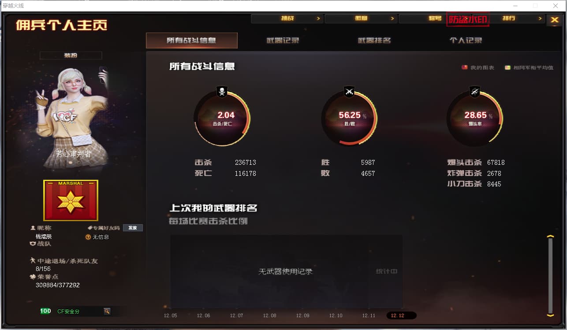The image size is (567, 330).
Task: Switch to the 武器记录 tab
Action: click(x=283, y=41)
